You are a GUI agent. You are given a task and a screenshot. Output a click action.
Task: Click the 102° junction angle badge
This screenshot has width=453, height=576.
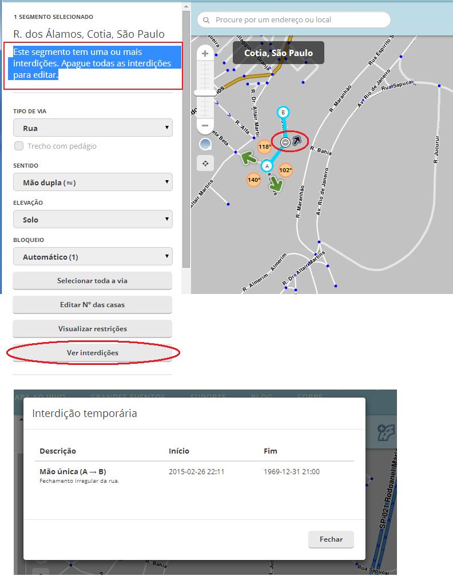pos(285,170)
